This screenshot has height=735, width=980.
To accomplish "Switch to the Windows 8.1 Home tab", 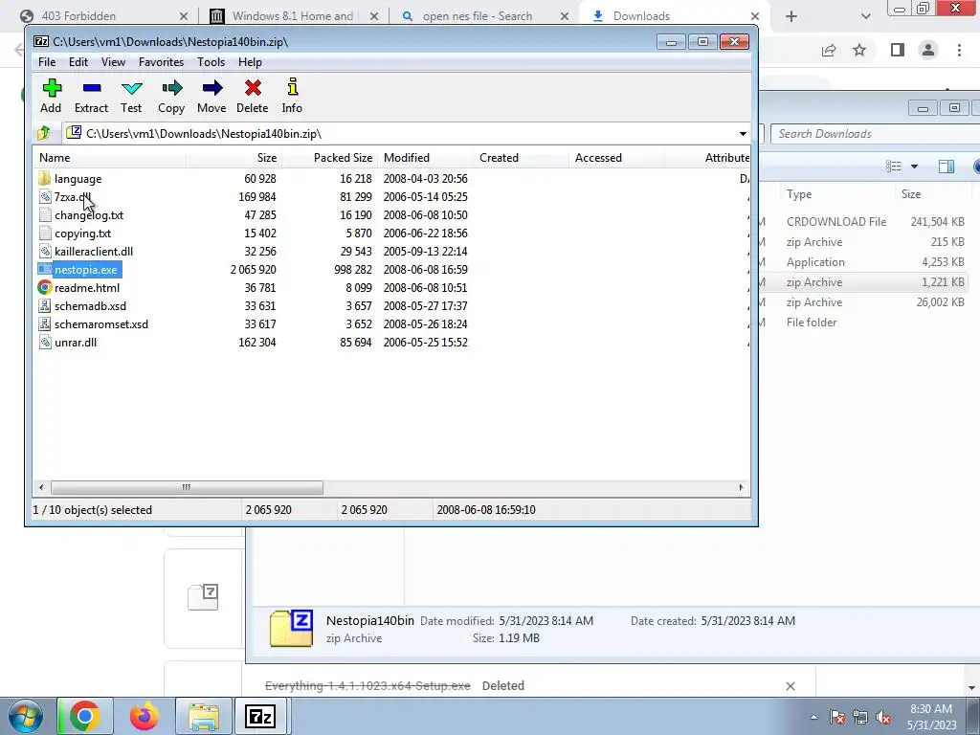I will click(x=294, y=16).
